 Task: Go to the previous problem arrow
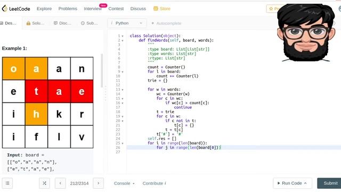[x=60, y=183]
